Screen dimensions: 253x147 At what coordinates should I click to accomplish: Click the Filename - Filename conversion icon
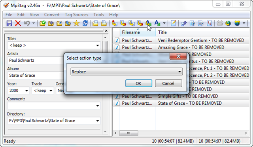132,23
